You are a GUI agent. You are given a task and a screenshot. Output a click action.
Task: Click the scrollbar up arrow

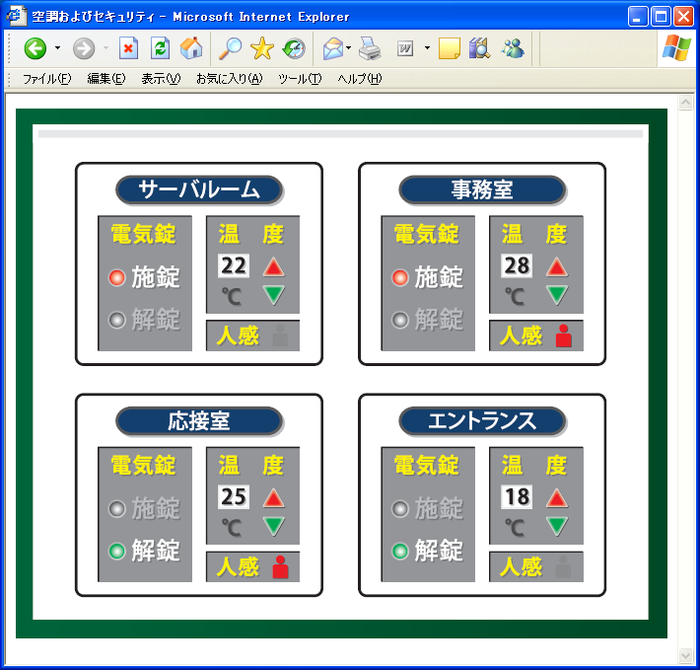point(685,103)
